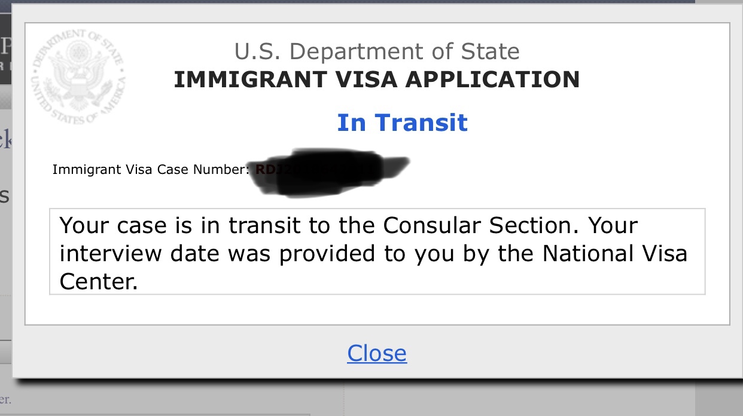Viewport: 743px width, 416px height.
Task: Click the "U.S. Department of State" heading
Action: [x=377, y=51]
